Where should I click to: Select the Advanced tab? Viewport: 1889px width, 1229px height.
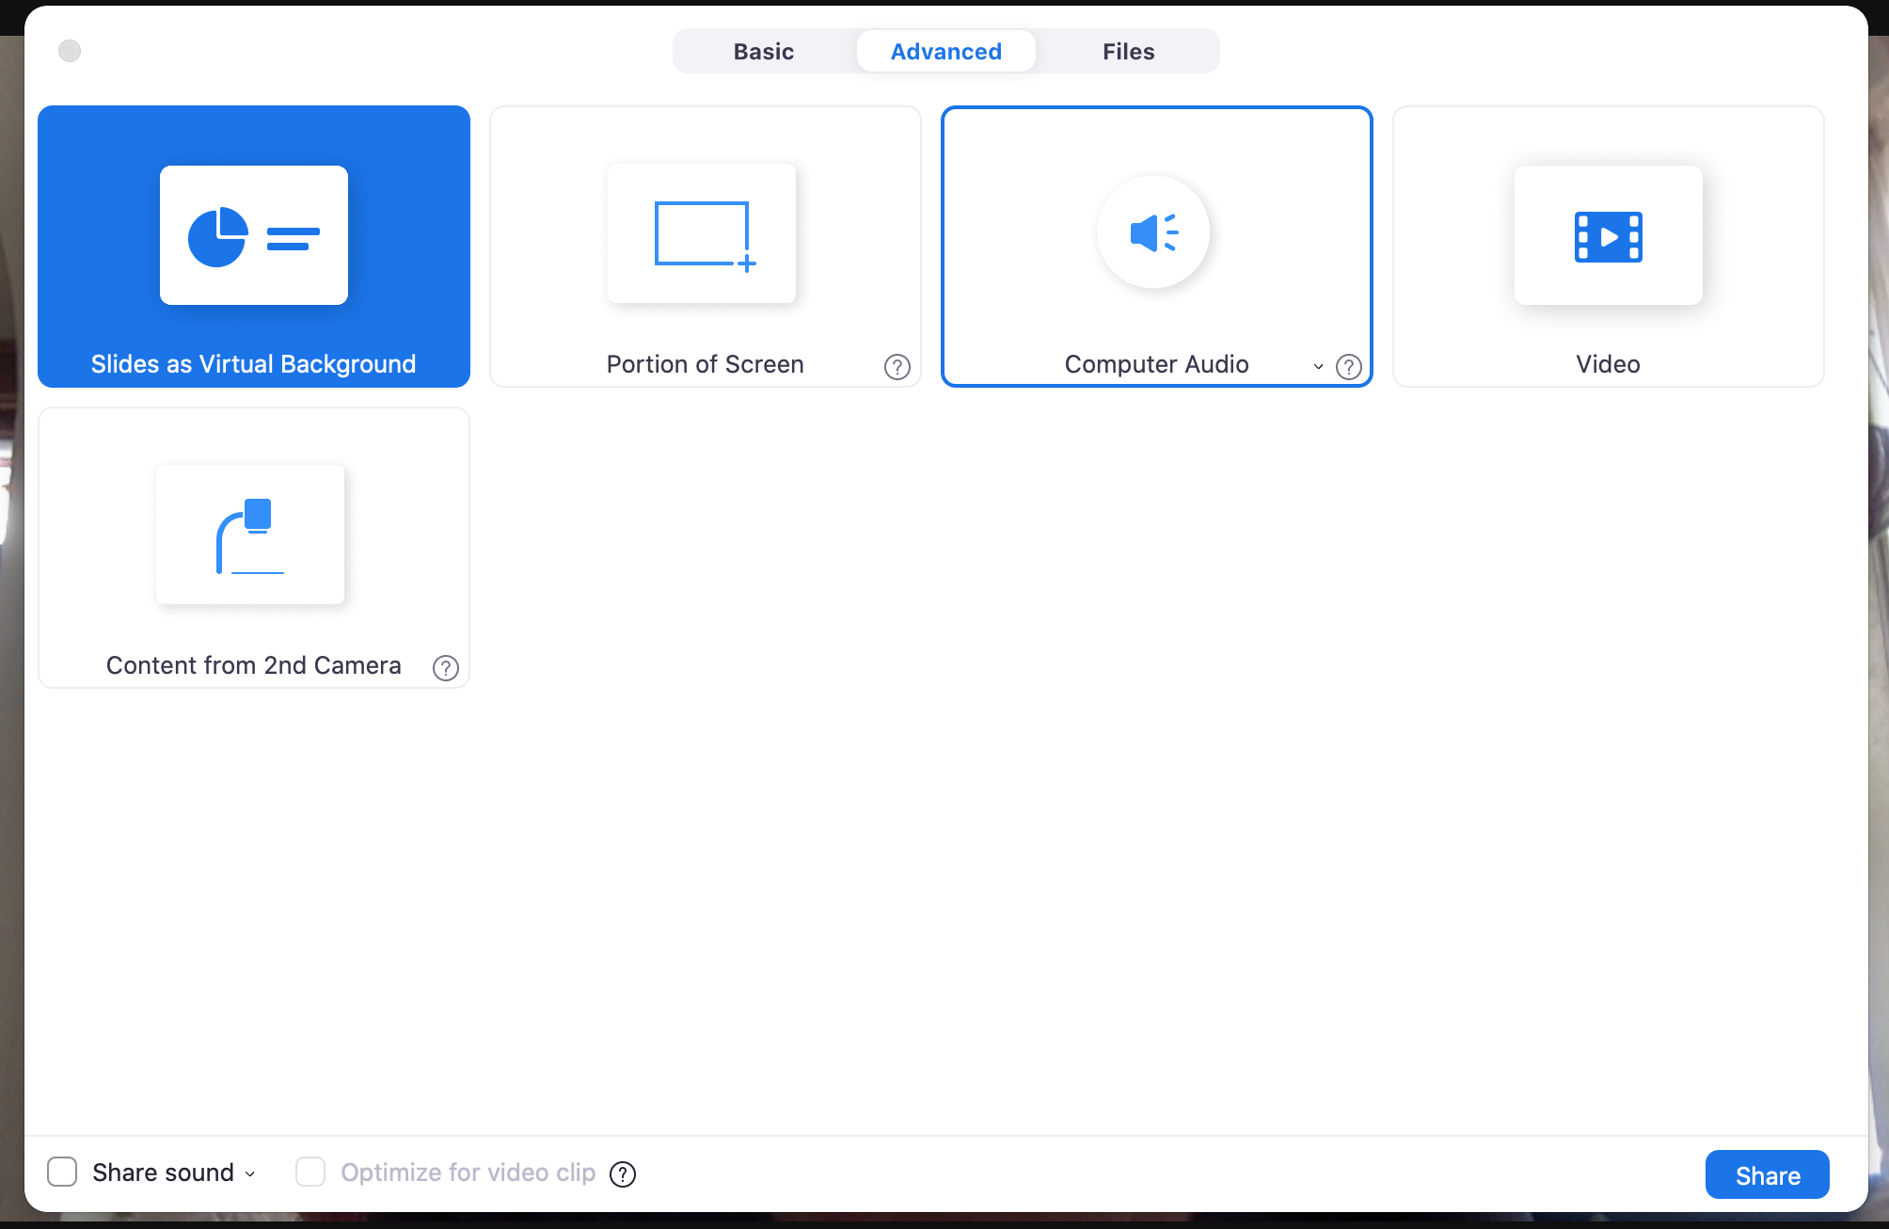click(x=945, y=52)
